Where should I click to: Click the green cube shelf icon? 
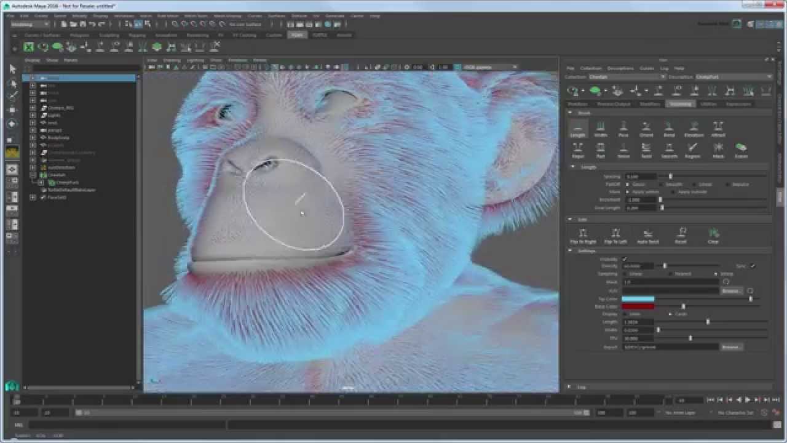(x=157, y=47)
